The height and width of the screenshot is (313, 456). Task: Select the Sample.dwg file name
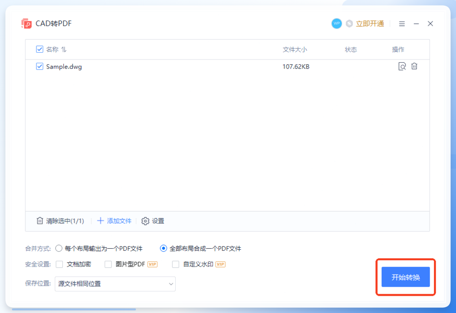[x=64, y=67]
